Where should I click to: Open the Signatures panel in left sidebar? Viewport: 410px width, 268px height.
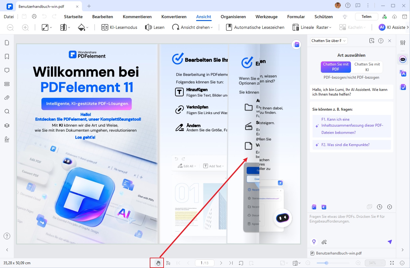point(7,139)
